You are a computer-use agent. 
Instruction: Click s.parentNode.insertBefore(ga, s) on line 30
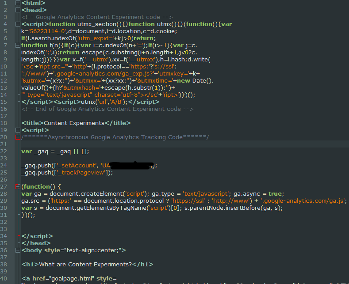(x=233, y=208)
